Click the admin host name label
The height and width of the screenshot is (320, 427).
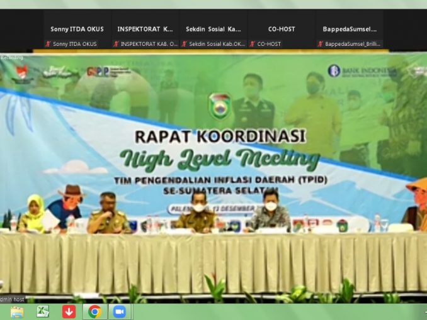click(x=13, y=300)
